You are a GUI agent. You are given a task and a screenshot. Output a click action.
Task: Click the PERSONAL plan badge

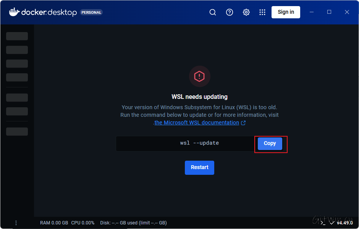tap(91, 12)
